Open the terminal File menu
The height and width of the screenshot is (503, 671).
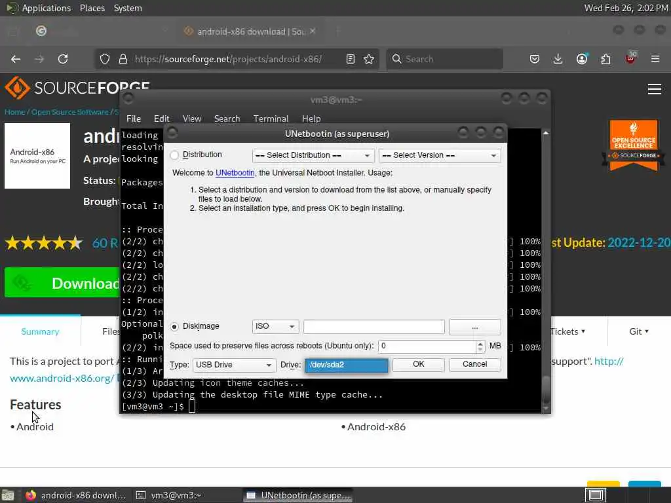[x=134, y=119]
